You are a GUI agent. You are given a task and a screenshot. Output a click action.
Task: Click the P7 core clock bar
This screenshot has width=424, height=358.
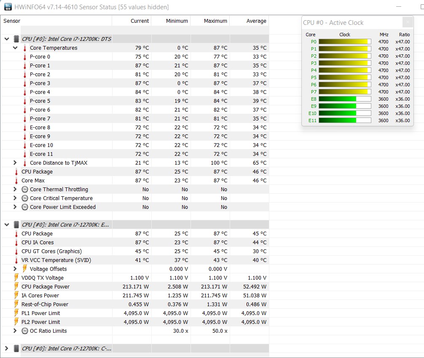tap(345, 92)
